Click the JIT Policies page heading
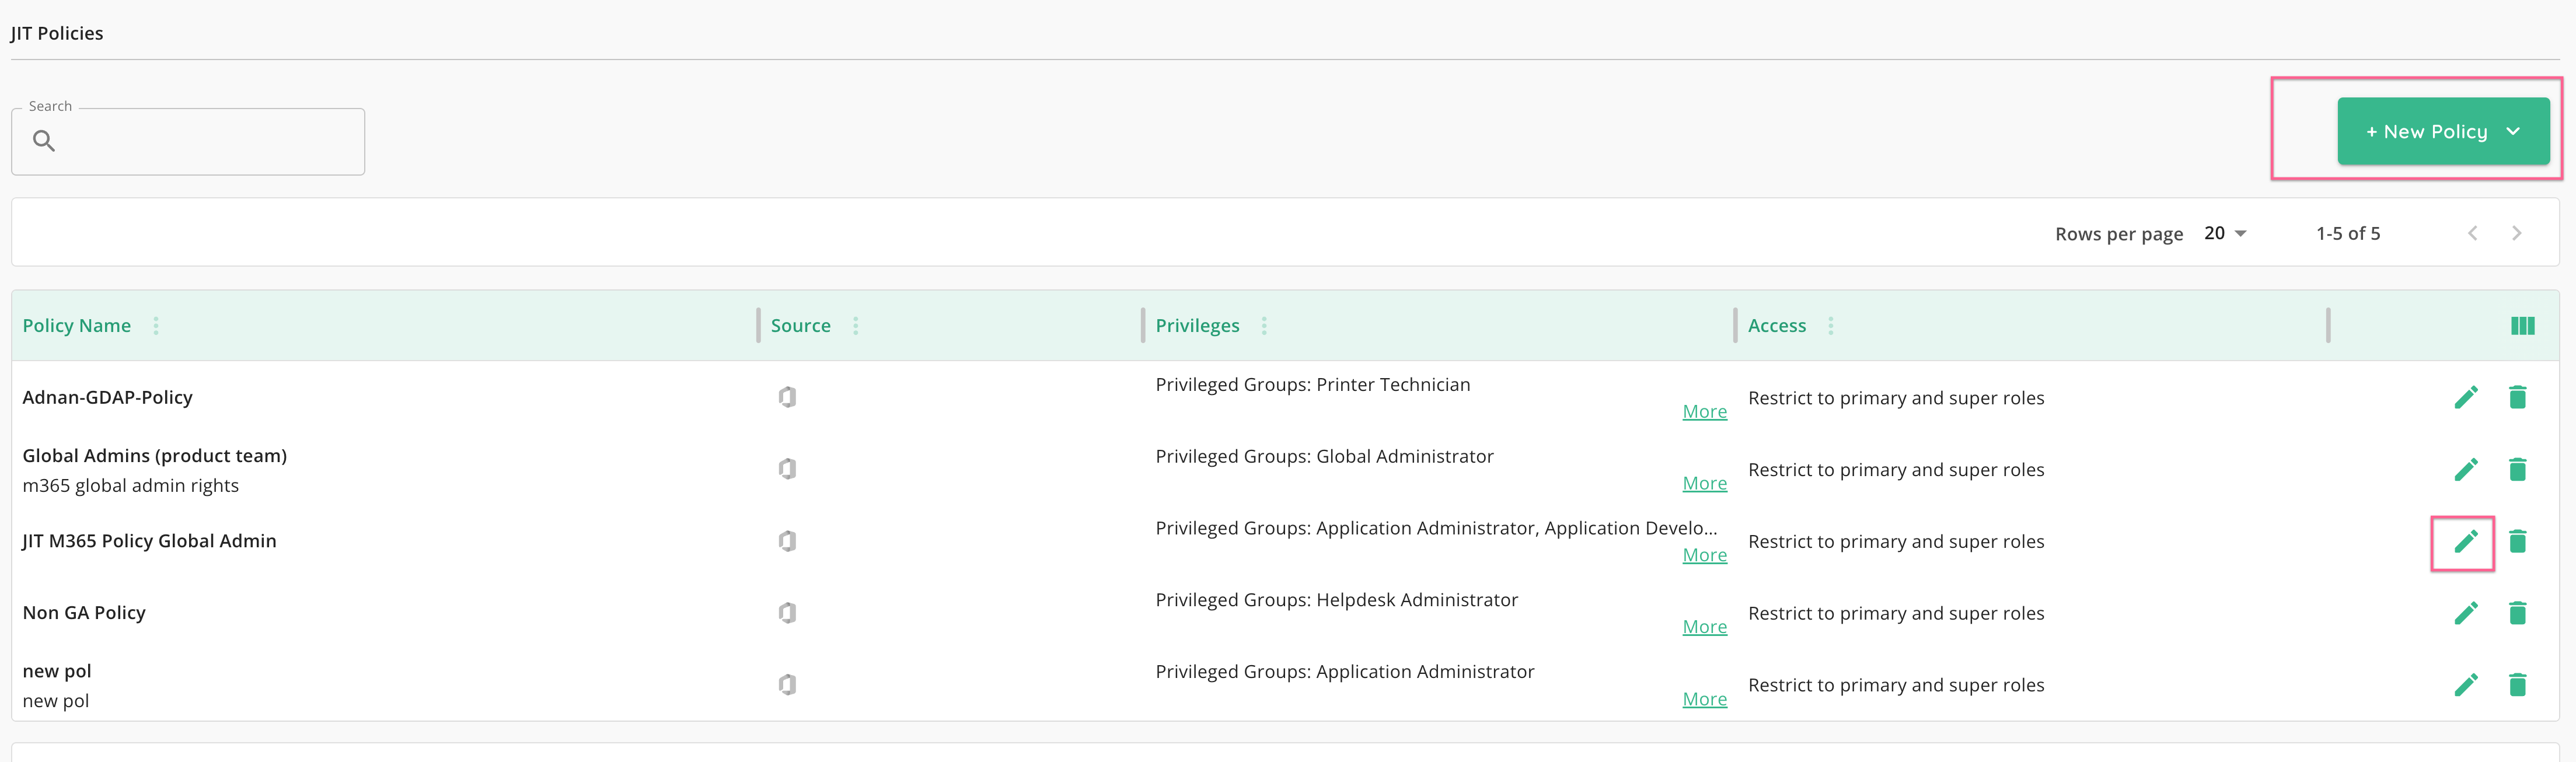2576x762 pixels. (57, 33)
